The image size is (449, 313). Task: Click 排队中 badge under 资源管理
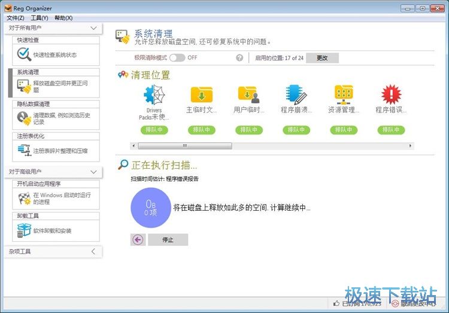pyautogui.click(x=344, y=130)
